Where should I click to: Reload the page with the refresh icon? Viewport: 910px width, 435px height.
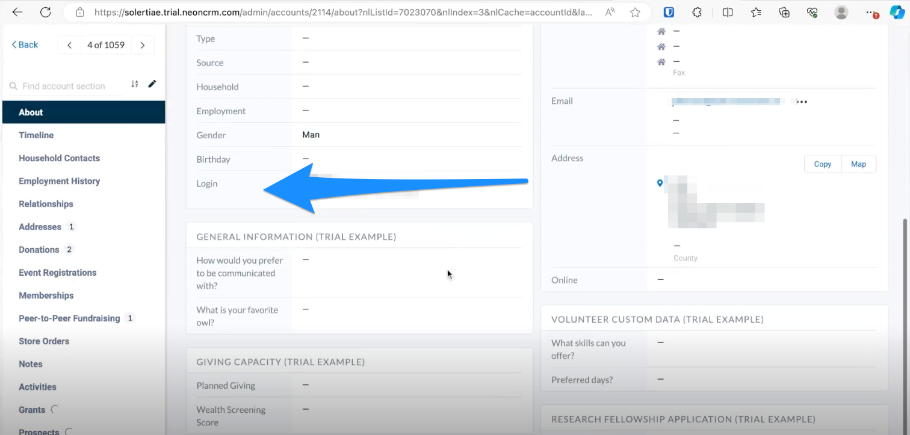click(46, 12)
